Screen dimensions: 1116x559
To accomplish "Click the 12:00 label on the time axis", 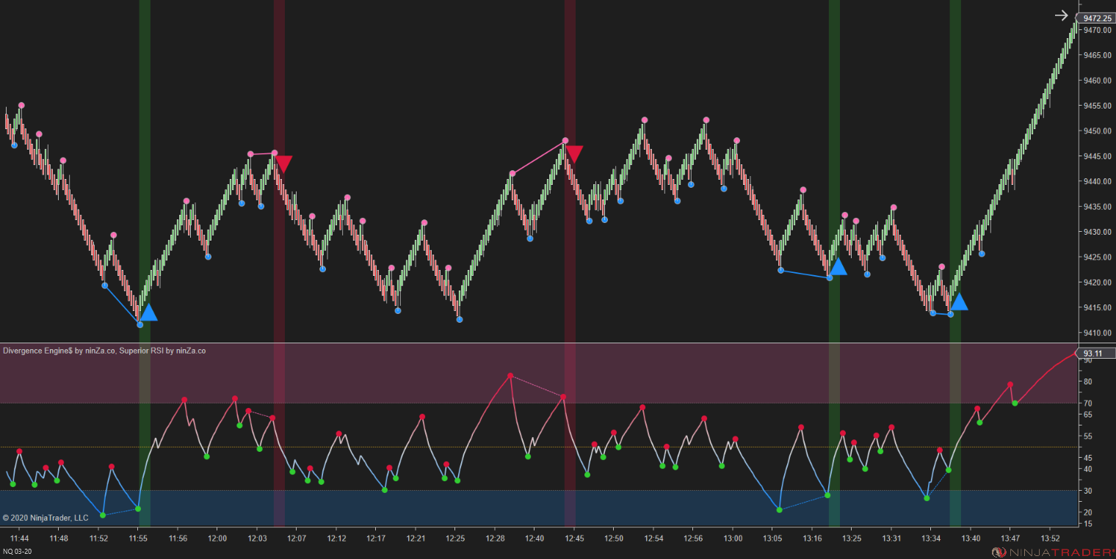I will pos(217,538).
